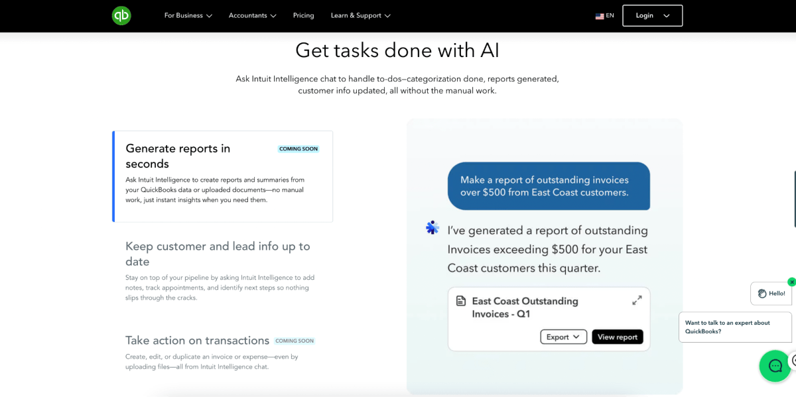Image resolution: width=796 pixels, height=397 pixels.
Task: Click the View report button
Action: tap(618, 337)
